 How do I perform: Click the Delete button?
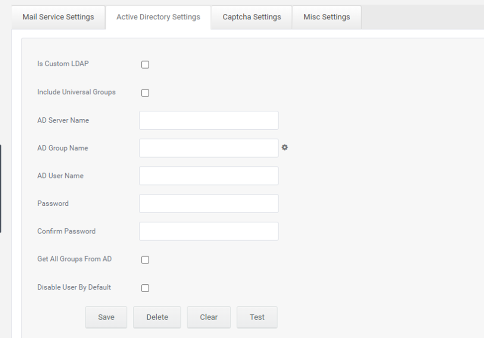click(157, 317)
